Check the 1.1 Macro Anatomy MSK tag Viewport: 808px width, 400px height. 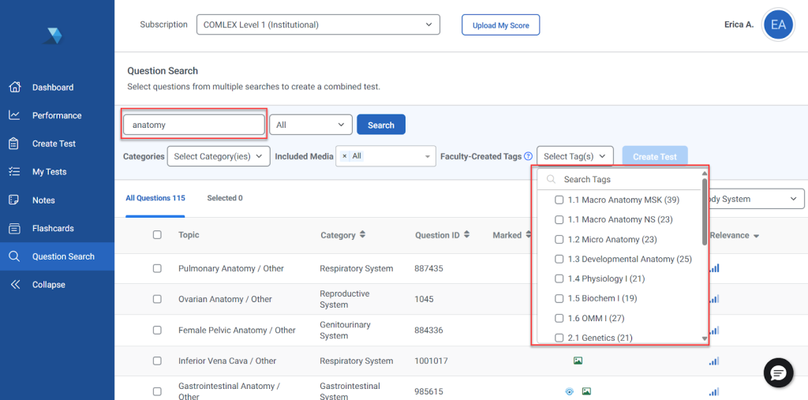[559, 200]
